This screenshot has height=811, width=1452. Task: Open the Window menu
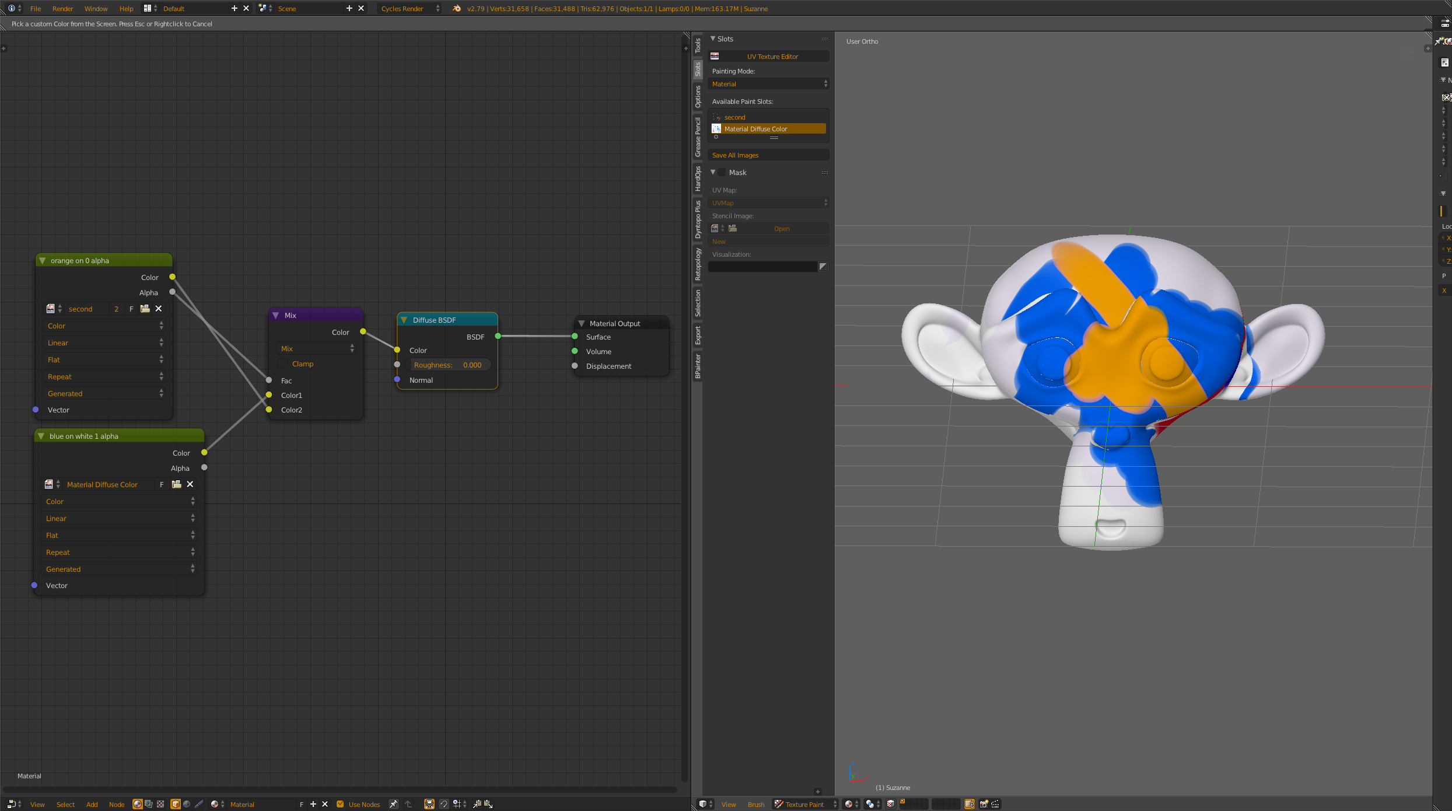coord(96,8)
